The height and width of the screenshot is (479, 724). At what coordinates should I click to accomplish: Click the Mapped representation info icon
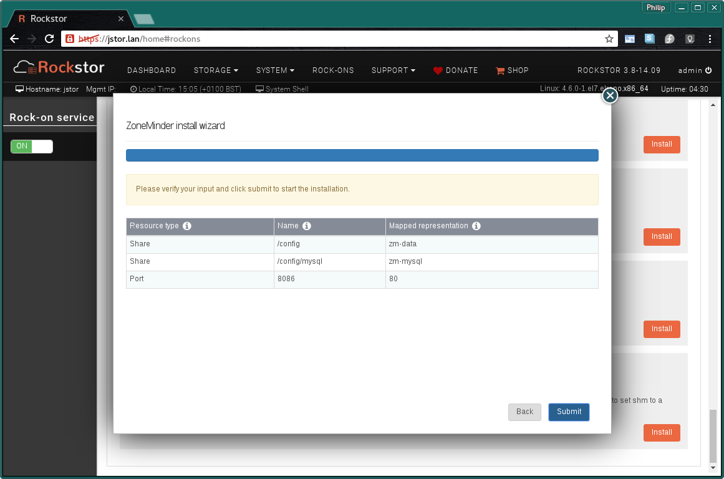click(476, 226)
